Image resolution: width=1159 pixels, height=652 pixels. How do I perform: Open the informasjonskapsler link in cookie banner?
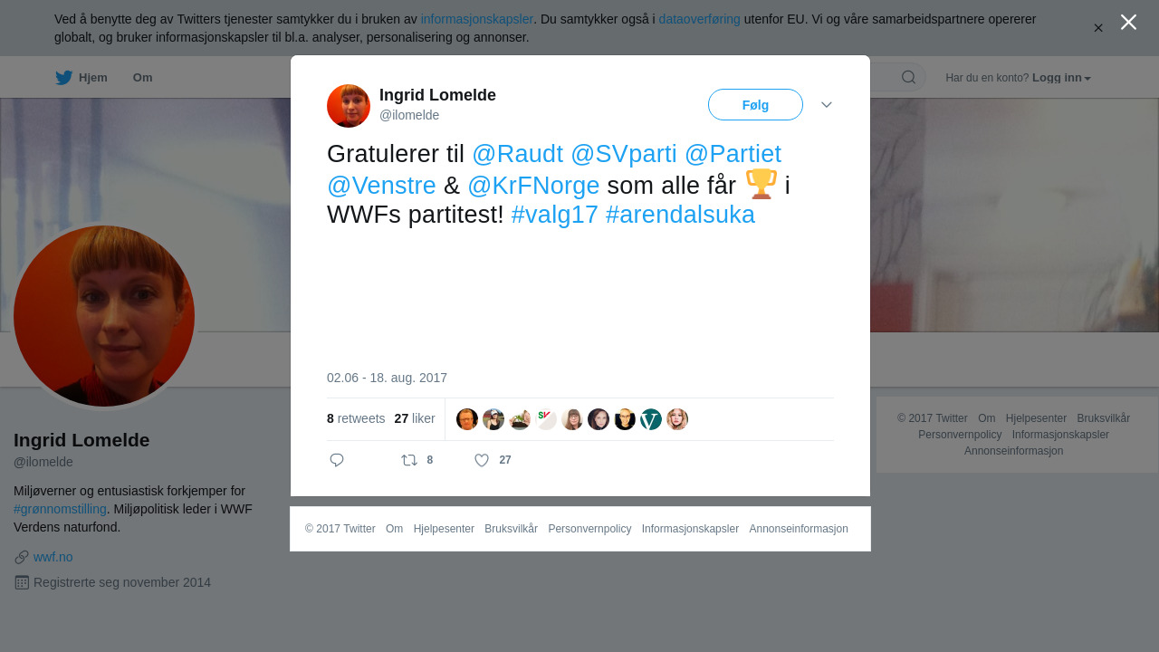pyautogui.click(x=477, y=19)
